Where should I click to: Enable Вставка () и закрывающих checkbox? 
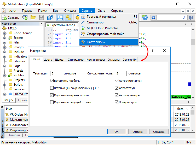[x=52, y=88]
